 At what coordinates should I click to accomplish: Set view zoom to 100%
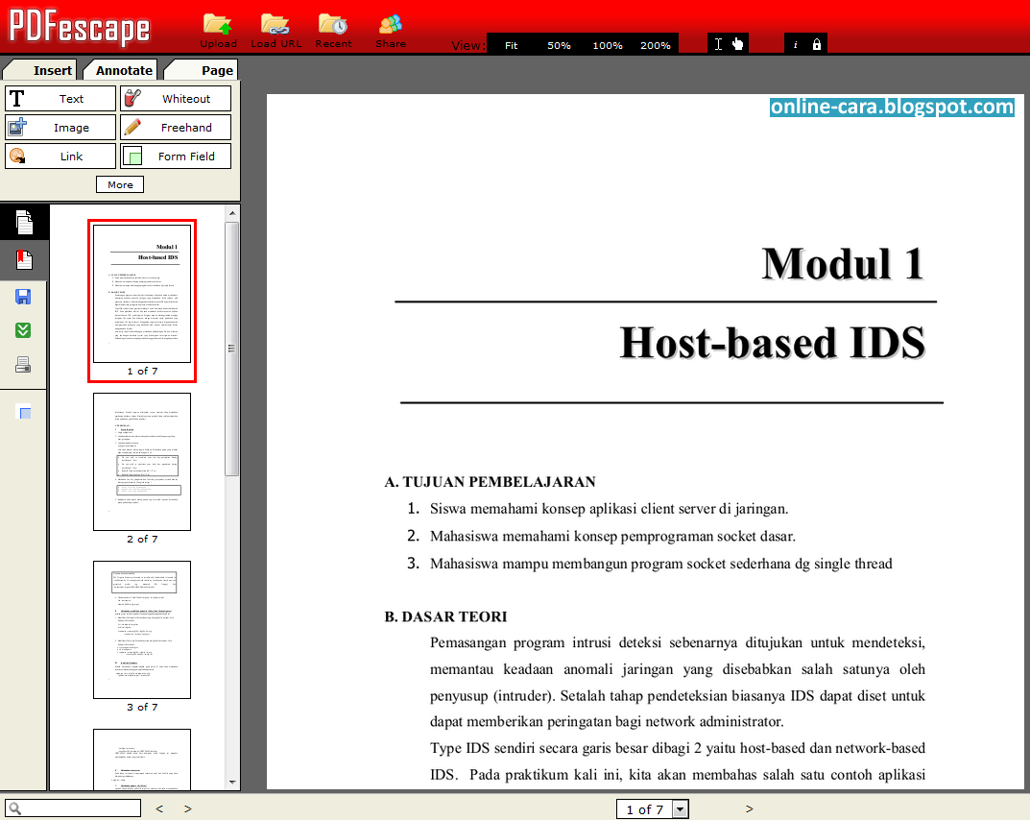(x=608, y=45)
